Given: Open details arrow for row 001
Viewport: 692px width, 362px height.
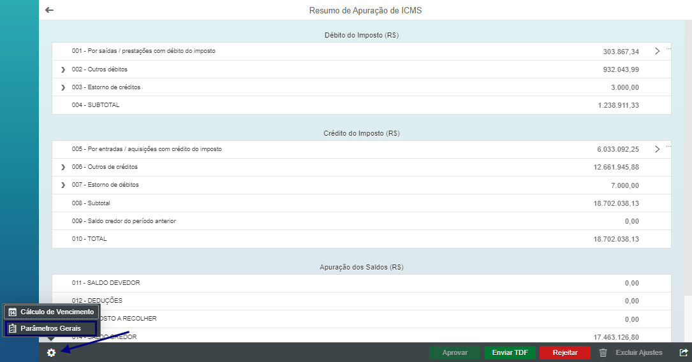Looking at the screenshot, I should [657, 51].
